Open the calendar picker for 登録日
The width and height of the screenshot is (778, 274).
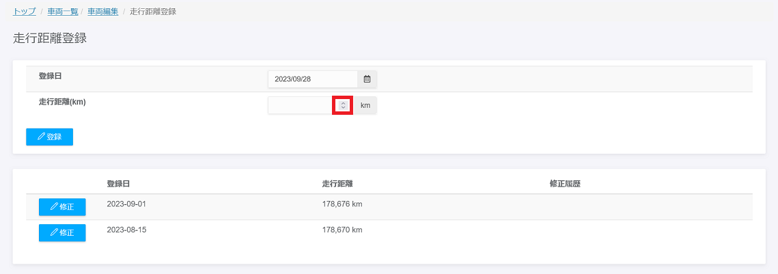[x=367, y=79]
